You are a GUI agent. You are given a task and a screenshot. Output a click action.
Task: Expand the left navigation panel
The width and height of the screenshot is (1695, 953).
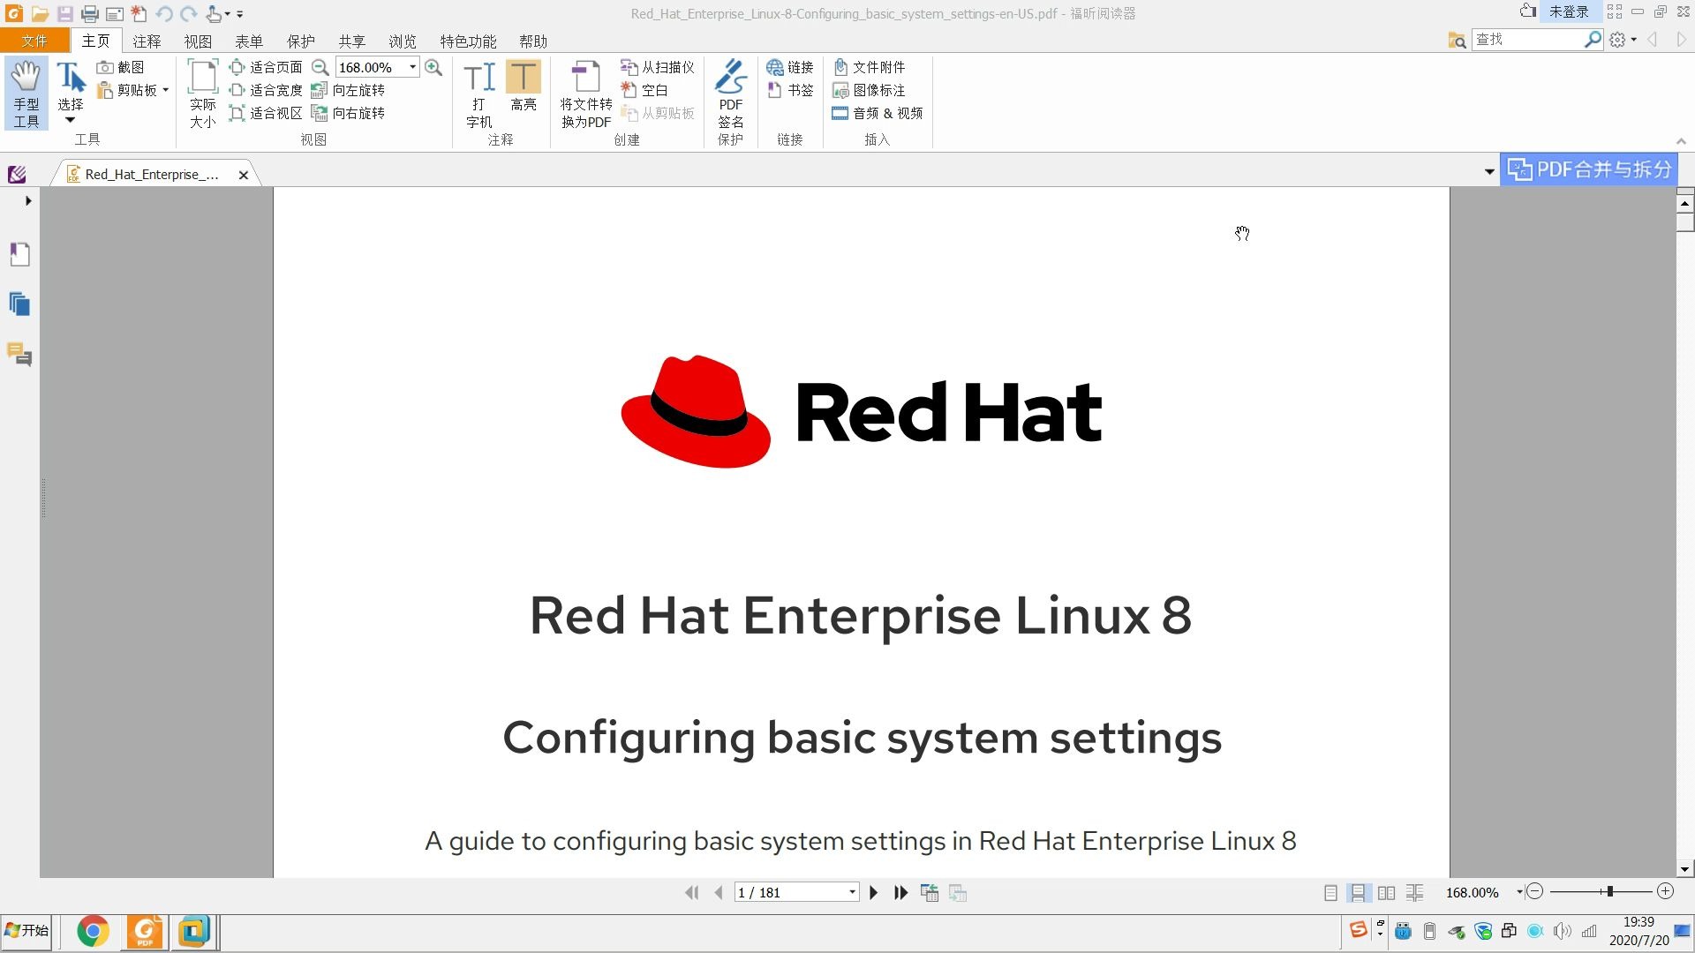[28, 201]
